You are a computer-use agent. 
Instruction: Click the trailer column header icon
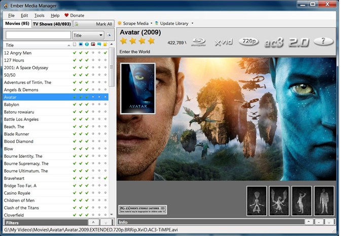pyautogui.click(x=93, y=44)
